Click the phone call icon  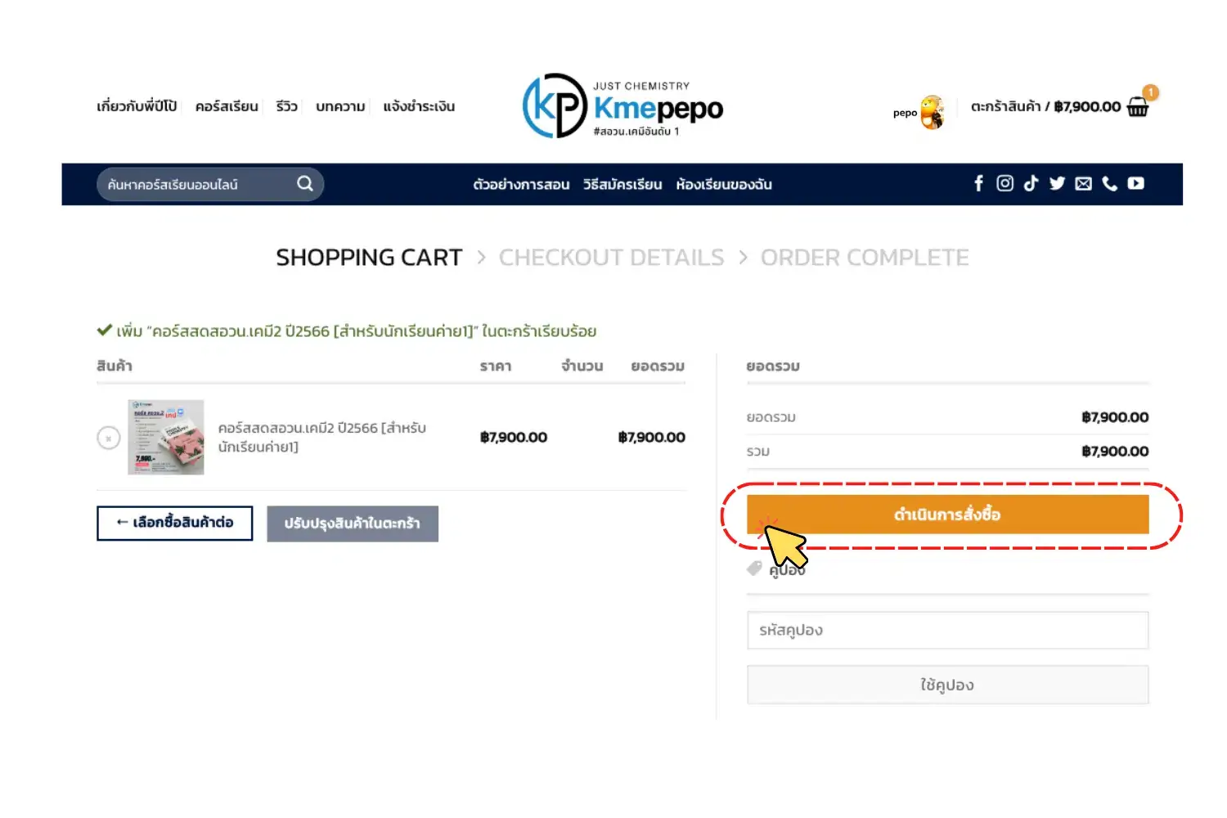[1109, 183]
